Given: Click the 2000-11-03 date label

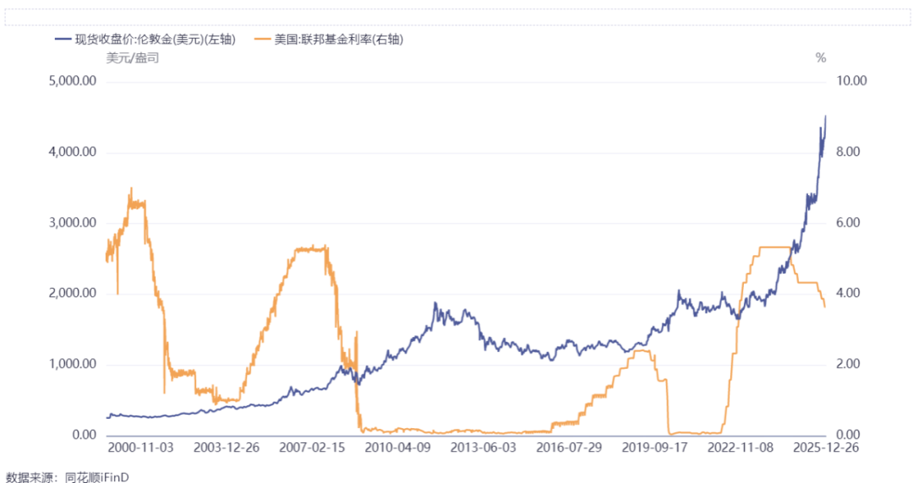Looking at the screenshot, I should tap(141, 448).
